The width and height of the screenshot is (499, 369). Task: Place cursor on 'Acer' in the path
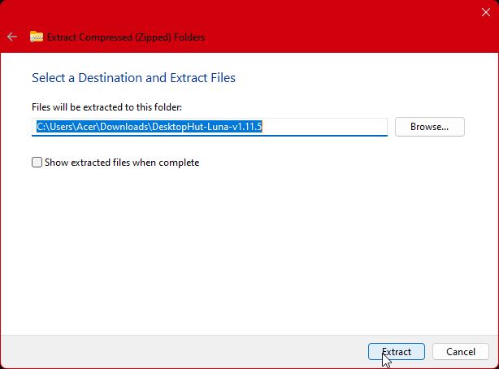[x=86, y=127]
